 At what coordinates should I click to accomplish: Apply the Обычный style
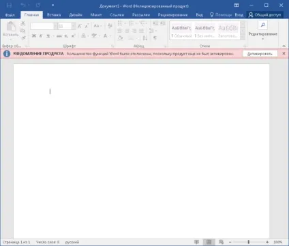(x=181, y=31)
